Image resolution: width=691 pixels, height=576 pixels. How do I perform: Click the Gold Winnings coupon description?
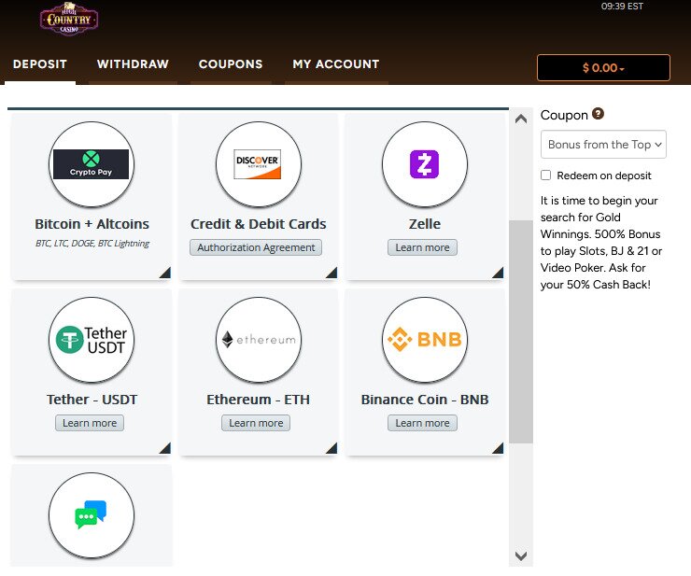pyautogui.click(x=601, y=243)
